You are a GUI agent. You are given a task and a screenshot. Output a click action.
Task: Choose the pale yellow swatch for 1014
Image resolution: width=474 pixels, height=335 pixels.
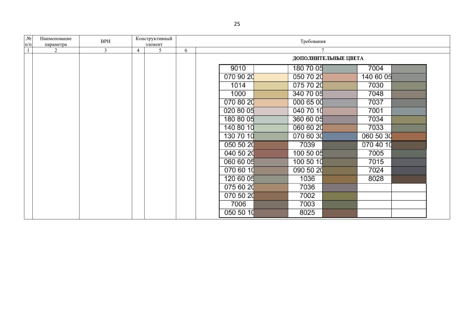pos(271,86)
